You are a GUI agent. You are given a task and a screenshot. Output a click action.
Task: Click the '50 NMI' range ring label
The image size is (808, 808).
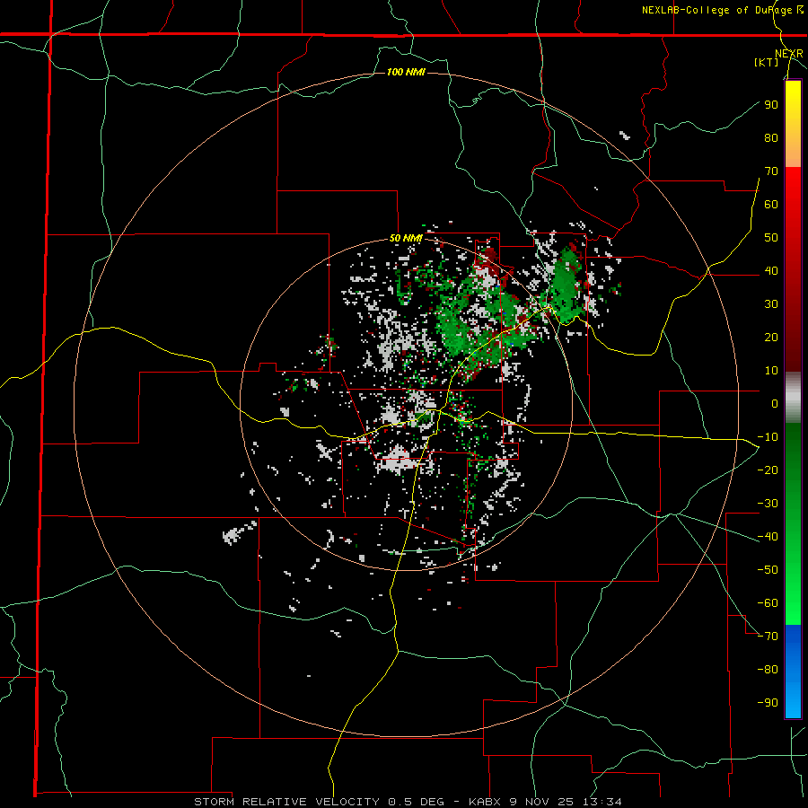point(406,238)
